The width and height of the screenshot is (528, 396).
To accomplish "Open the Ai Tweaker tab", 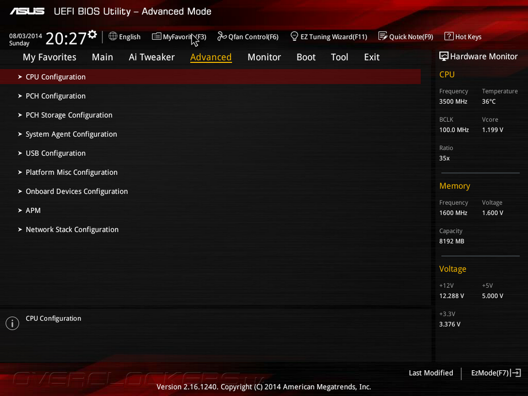I will (x=151, y=57).
